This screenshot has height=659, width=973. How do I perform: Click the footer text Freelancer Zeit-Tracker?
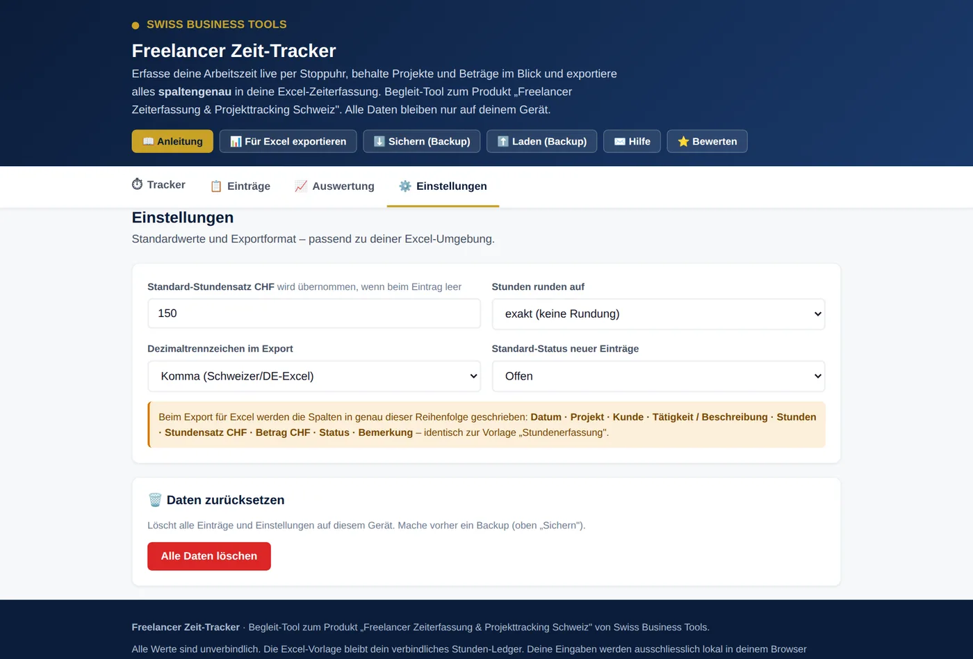(x=186, y=627)
